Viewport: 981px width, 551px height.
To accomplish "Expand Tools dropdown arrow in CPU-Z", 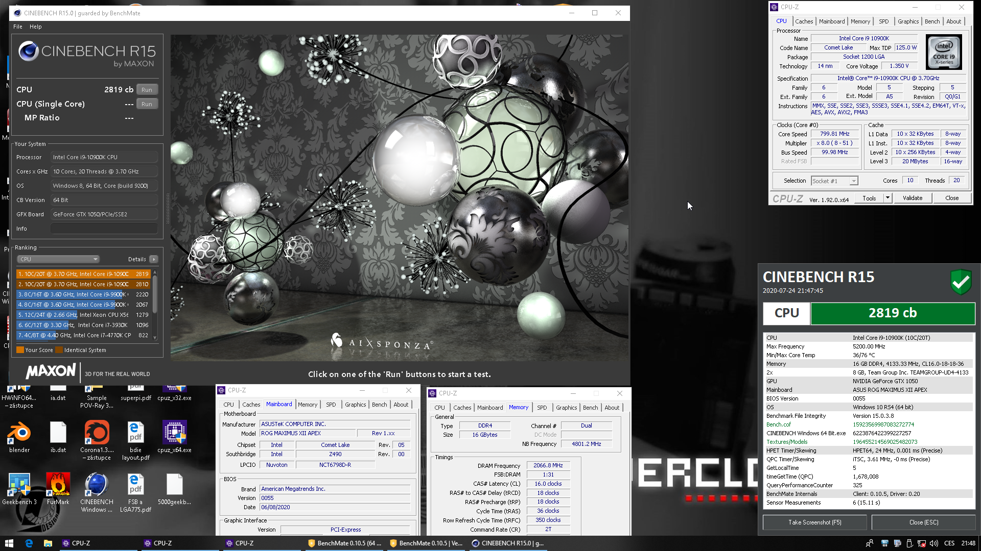I will tap(888, 198).
